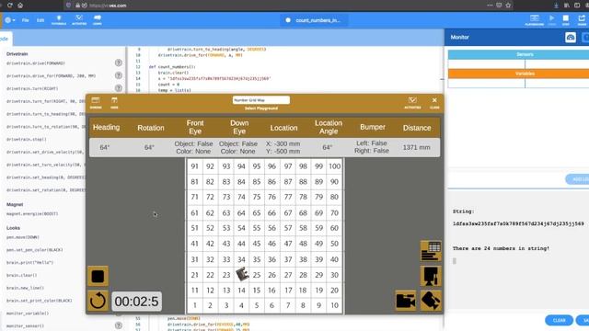The height and width of the screenshot is (331, 589).
Task: Click the Variables header in Monitor
Action: [525, 74]
